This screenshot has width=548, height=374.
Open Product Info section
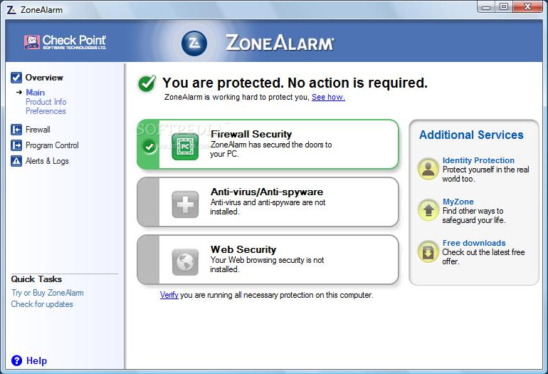[x=46, y=102]
